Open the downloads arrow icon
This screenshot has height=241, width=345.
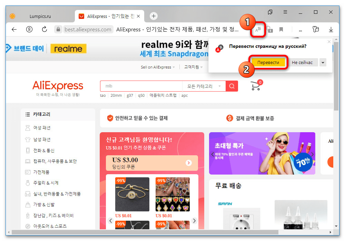tap(331, 29)
